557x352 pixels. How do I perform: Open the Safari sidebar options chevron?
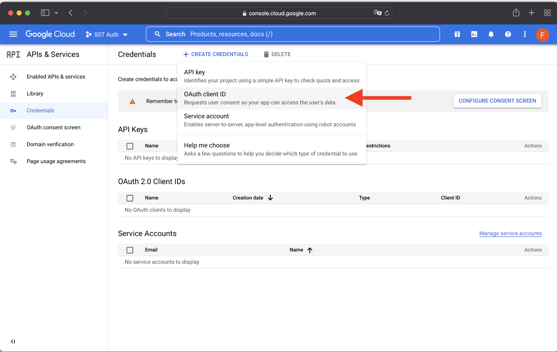click(x=56, y=13)
